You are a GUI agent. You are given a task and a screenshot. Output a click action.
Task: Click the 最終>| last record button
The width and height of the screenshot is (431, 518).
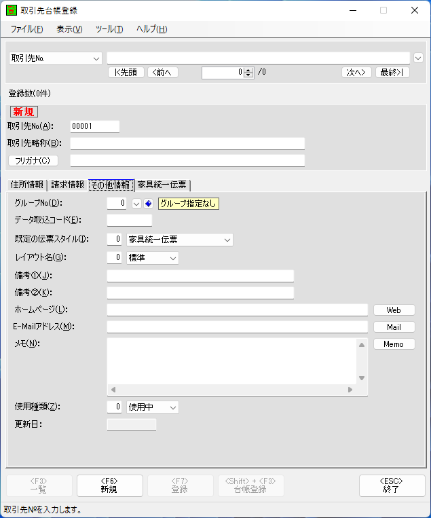click(x=392, y=72)
